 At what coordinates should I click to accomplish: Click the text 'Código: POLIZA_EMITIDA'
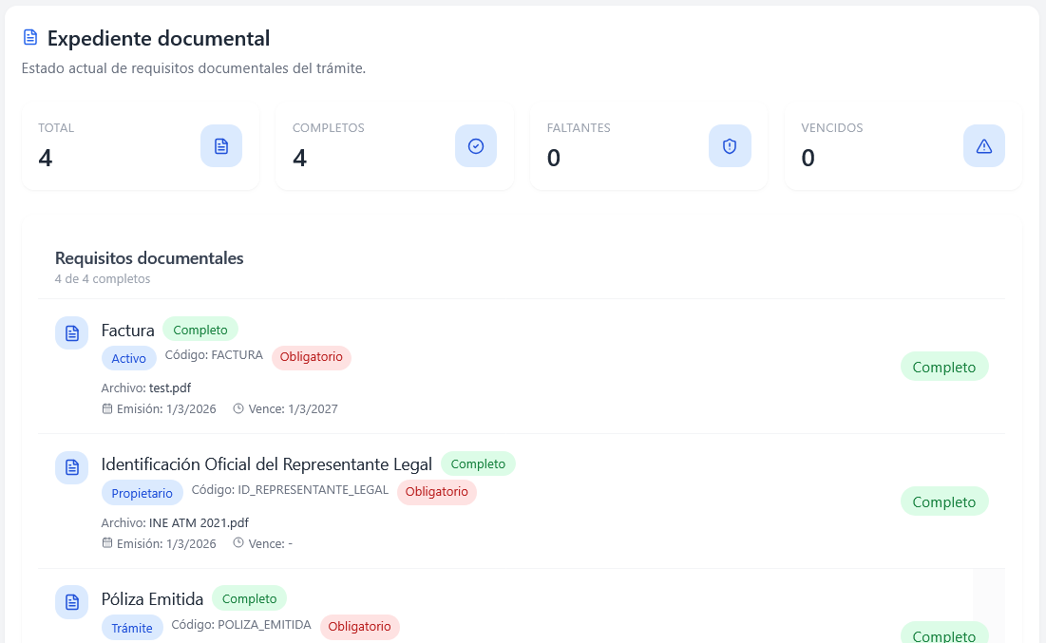pos(241,624)
